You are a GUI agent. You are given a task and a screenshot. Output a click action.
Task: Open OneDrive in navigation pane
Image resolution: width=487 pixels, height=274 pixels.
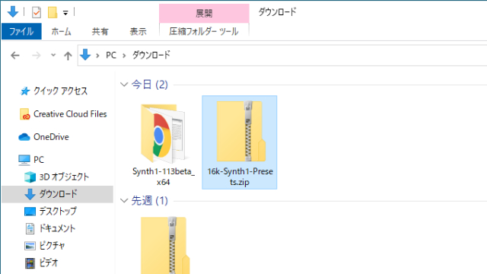click(x=51, y=137)
